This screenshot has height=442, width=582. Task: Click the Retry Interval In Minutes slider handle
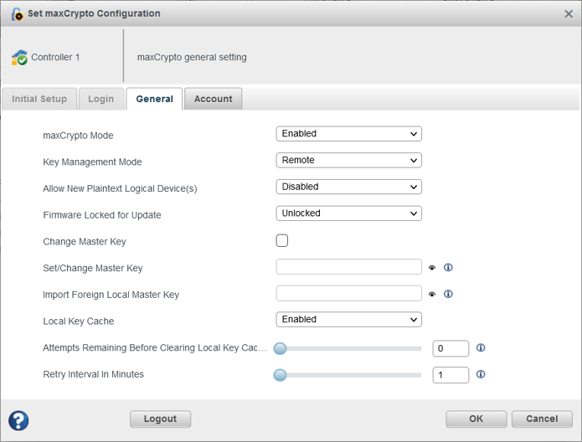point(281,375)
